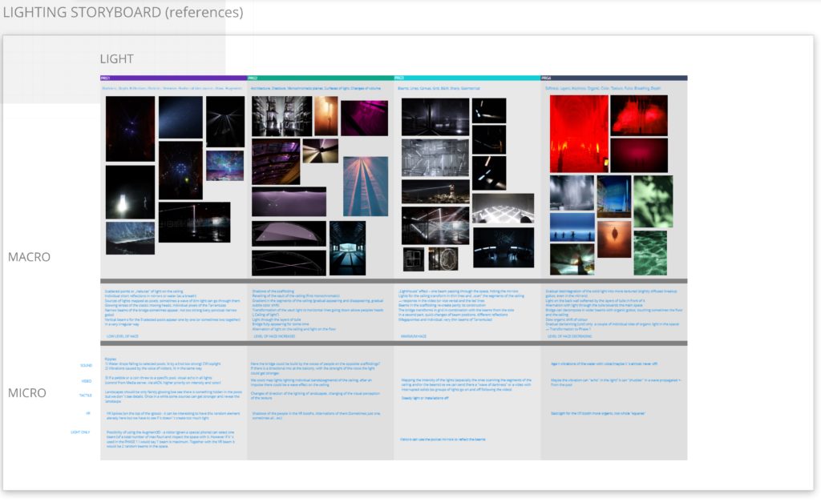
Task: Click the magenta glow image in Phase 2
Action: click(364, 117)
